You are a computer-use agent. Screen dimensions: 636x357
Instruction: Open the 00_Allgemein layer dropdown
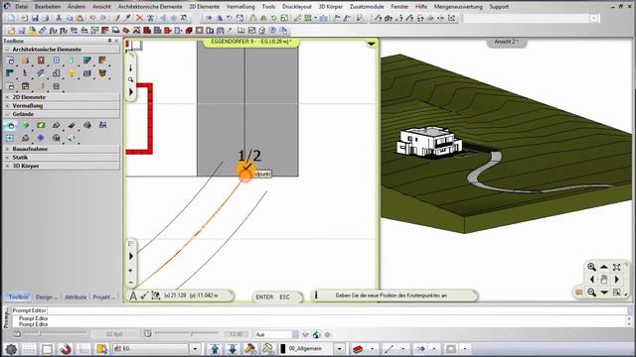pyautogui.click(x=340, y=348)
